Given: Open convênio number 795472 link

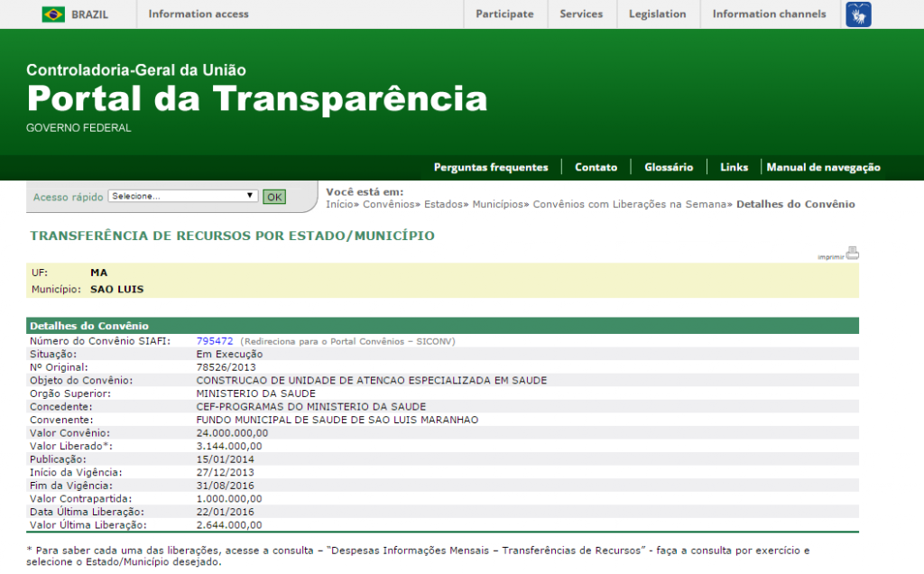Looking at the screenshot, I should point(215,342).
